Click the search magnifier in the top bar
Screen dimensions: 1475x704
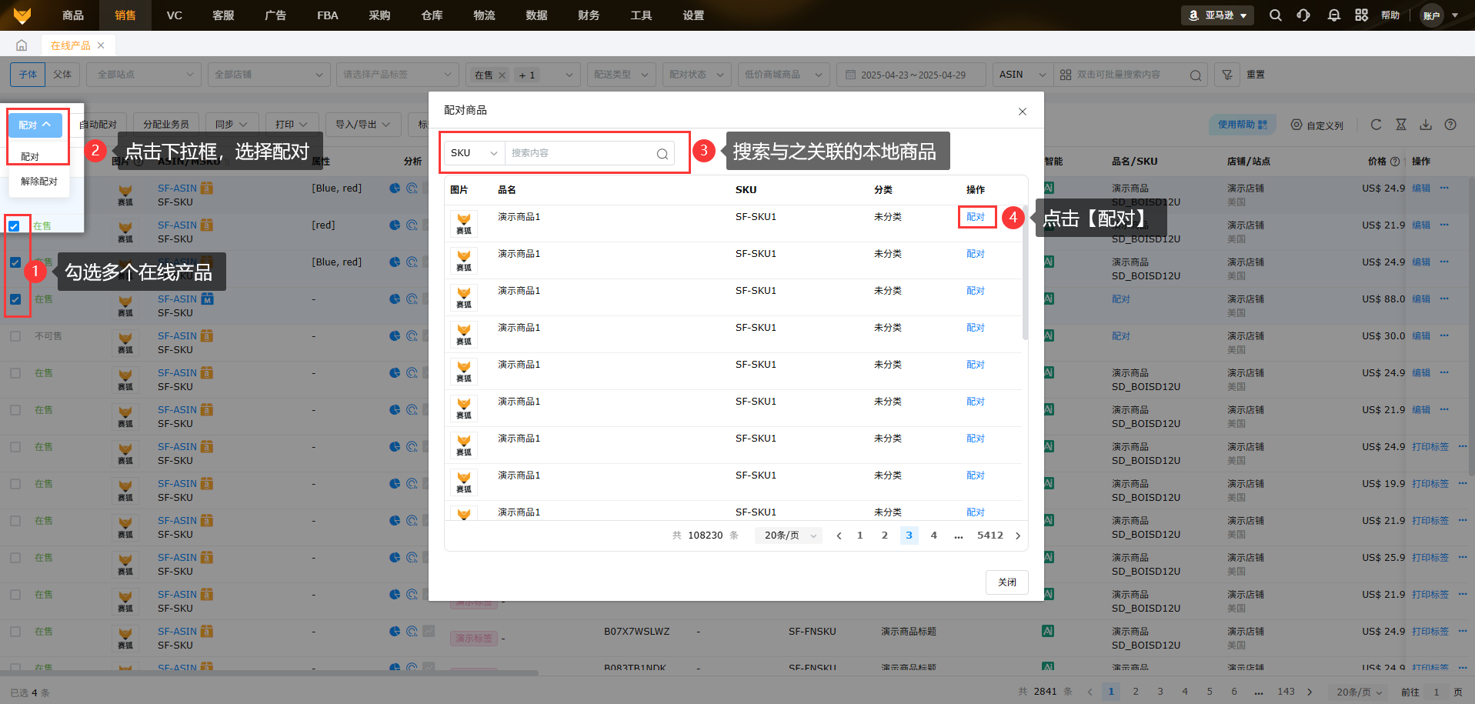pyautogui.click(x=1275, y=15)
